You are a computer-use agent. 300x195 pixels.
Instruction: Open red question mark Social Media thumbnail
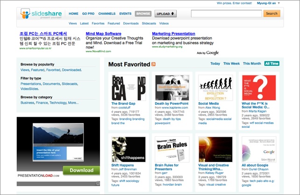[x=259, y=88]
